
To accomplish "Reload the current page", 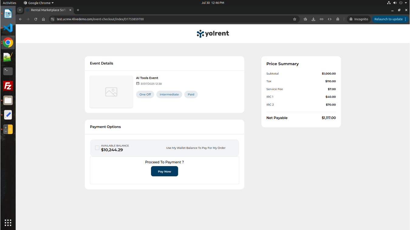I will click(36, 19).
